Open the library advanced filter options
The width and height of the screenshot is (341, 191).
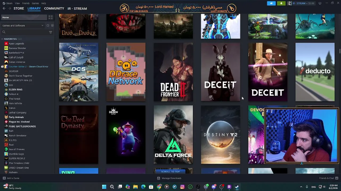(x=51, y=32)
